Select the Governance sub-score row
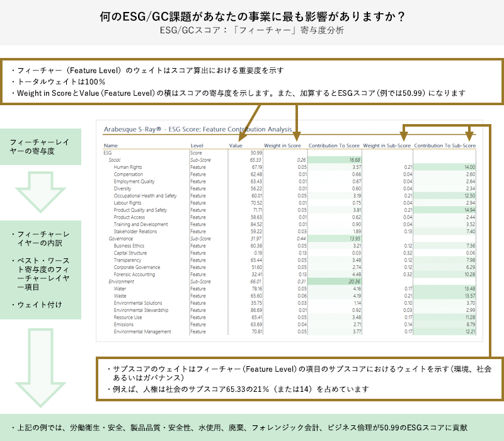Image resolution: width=504 pixels, height=441 pixels. pos(120,239)
